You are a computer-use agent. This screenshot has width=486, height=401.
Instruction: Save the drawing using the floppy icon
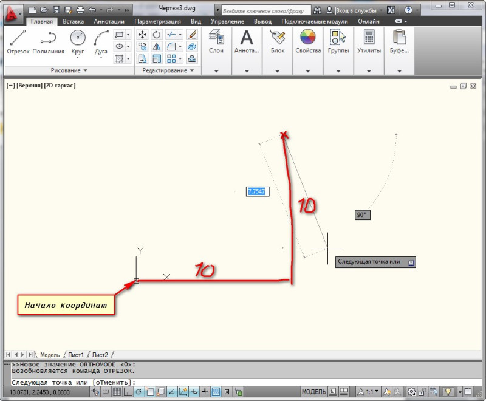[x=56, y=10]
